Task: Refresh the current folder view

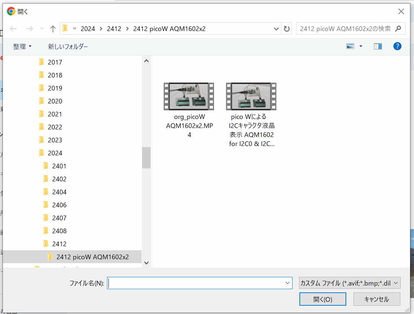Action: (287, 29)
